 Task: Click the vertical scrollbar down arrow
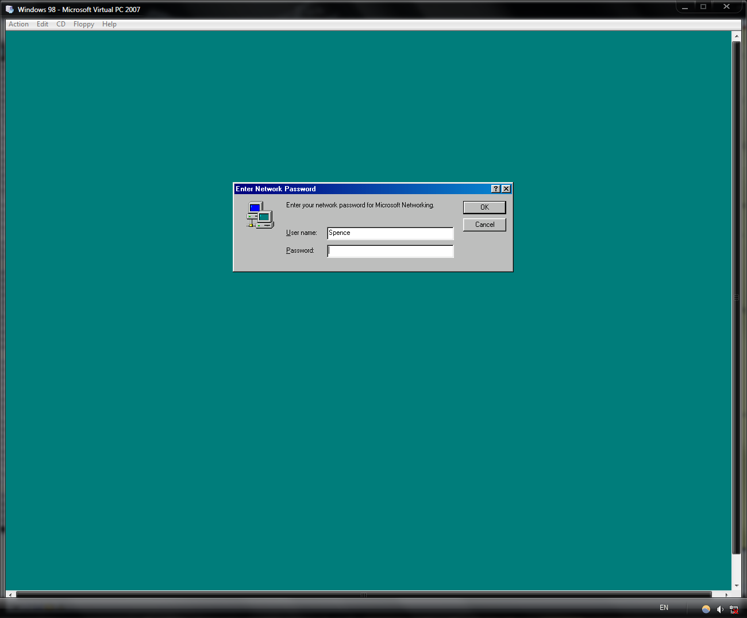click(737, 586)
